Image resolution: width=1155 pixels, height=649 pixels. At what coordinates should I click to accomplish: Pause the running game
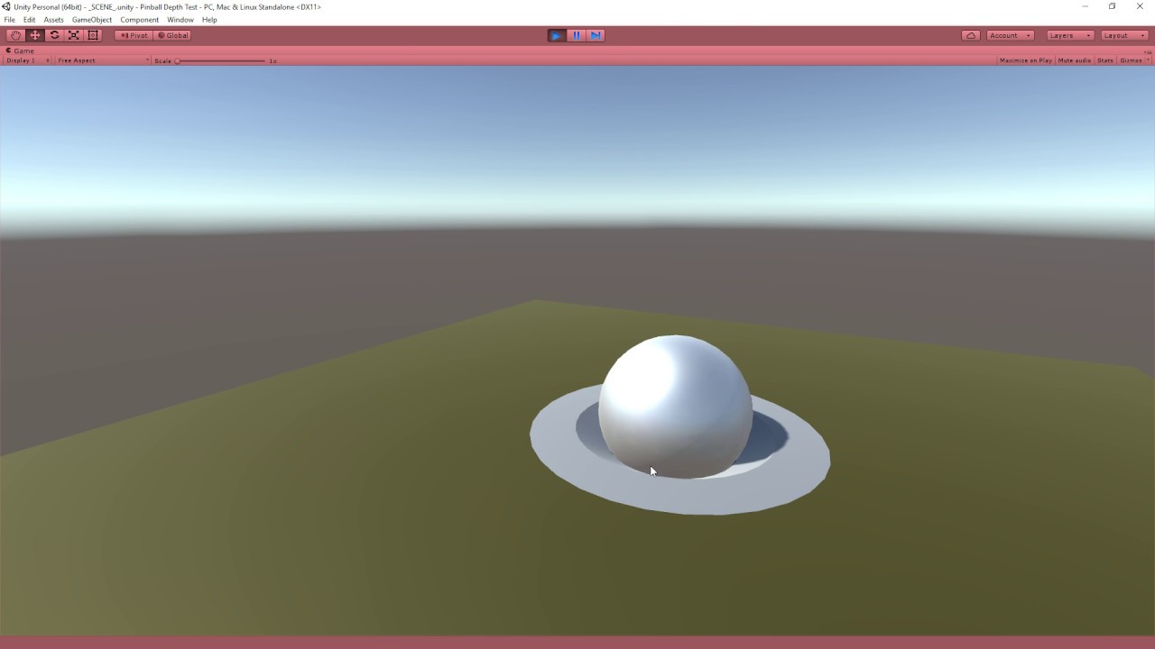(x=576, y=34)
